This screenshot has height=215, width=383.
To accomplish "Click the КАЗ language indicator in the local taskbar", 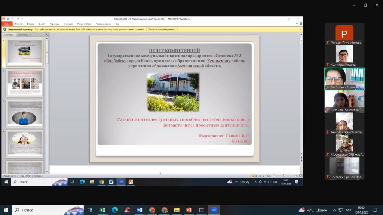I will click(x=348, y=210).
